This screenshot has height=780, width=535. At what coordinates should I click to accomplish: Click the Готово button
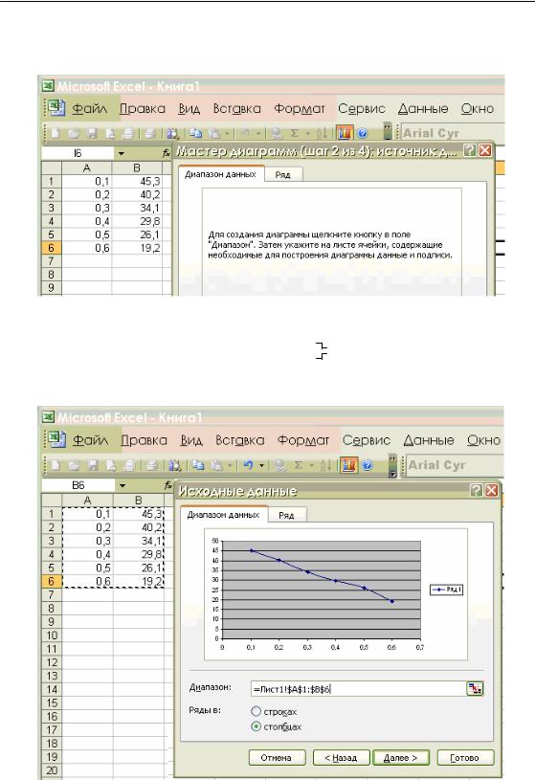(465, 758)
